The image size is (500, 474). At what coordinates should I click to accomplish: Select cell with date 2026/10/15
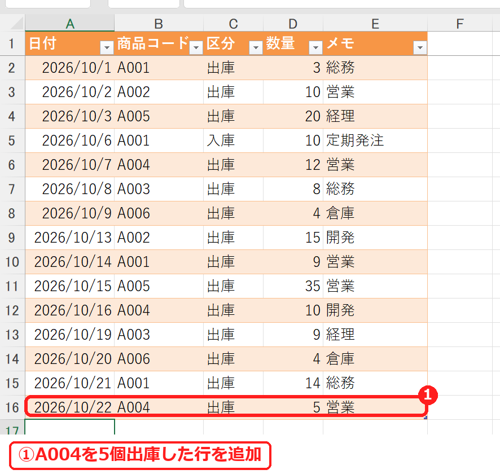click(69, 286)
